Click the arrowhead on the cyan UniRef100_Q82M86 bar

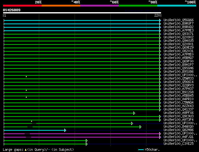[x=65, y=130]
